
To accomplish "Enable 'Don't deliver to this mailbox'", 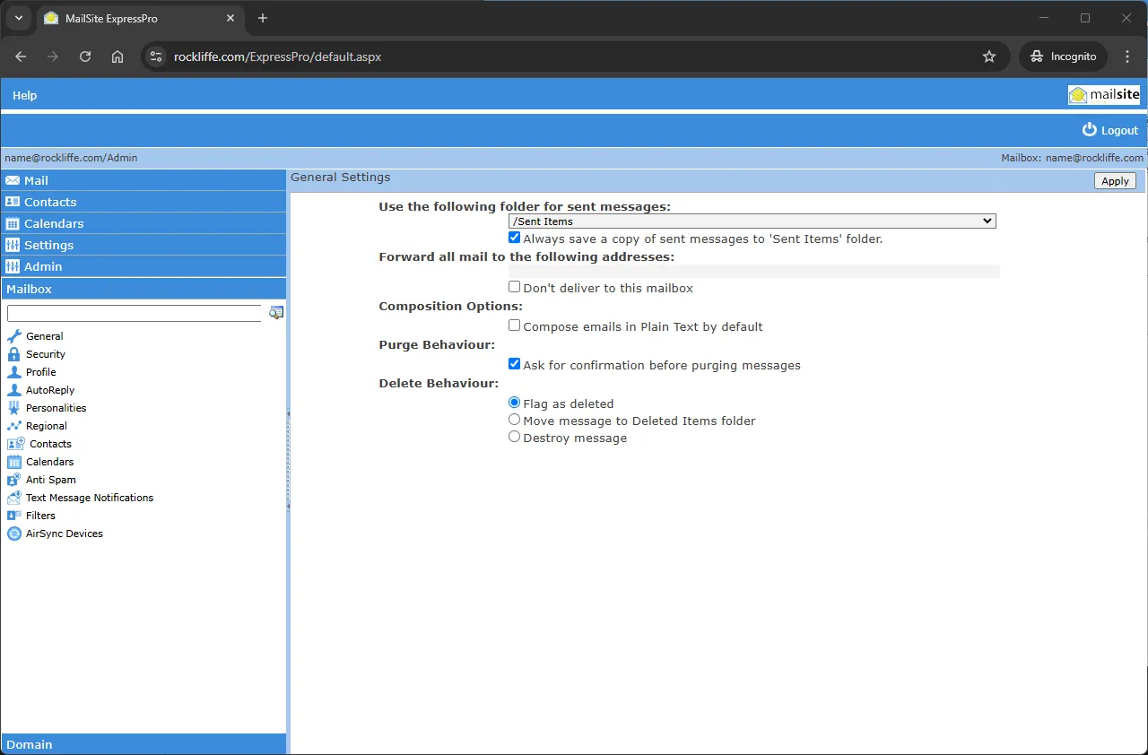I will [514, 286].
